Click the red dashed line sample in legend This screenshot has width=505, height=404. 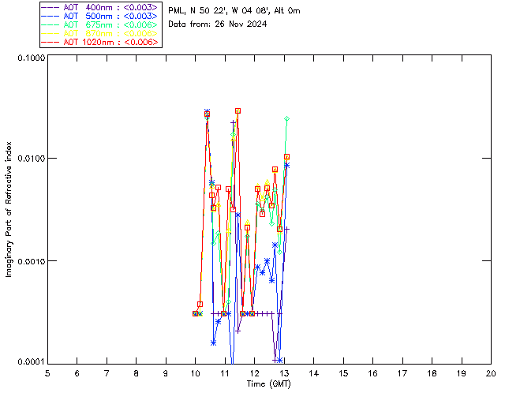pyautogui.click(x=50, y=42)
